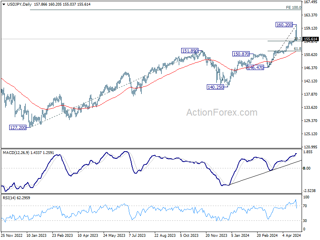Open the ActionForex.com watermark link
The width and height of the screenshot is (320, 240).
(x=222, y=112)
